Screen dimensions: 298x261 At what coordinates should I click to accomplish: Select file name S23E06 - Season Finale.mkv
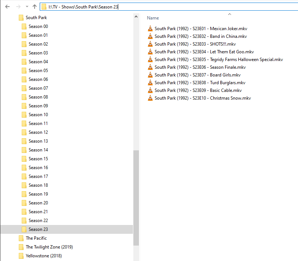(x=200, y=67)
